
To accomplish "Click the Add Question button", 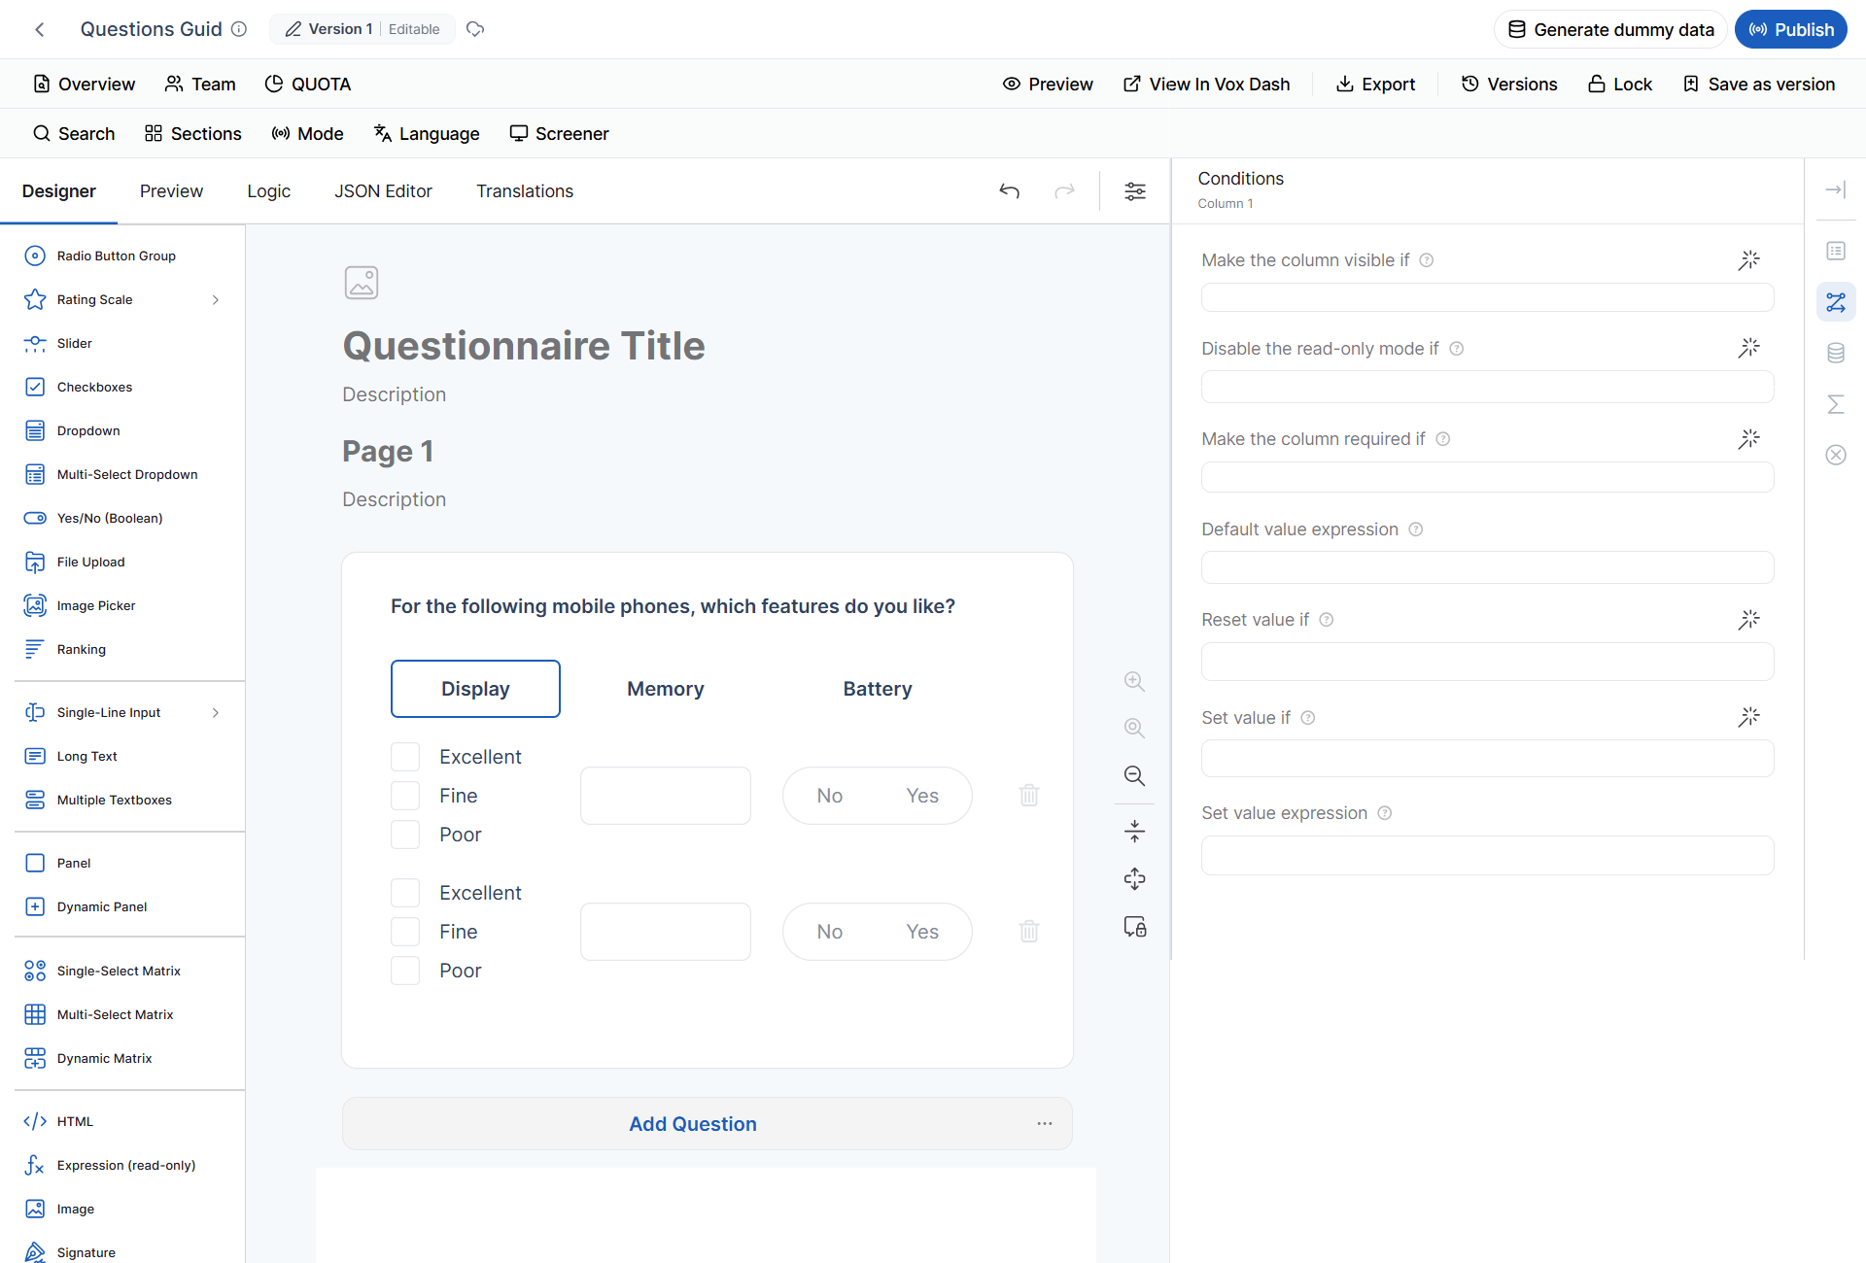I will (x=692, y=1124).
